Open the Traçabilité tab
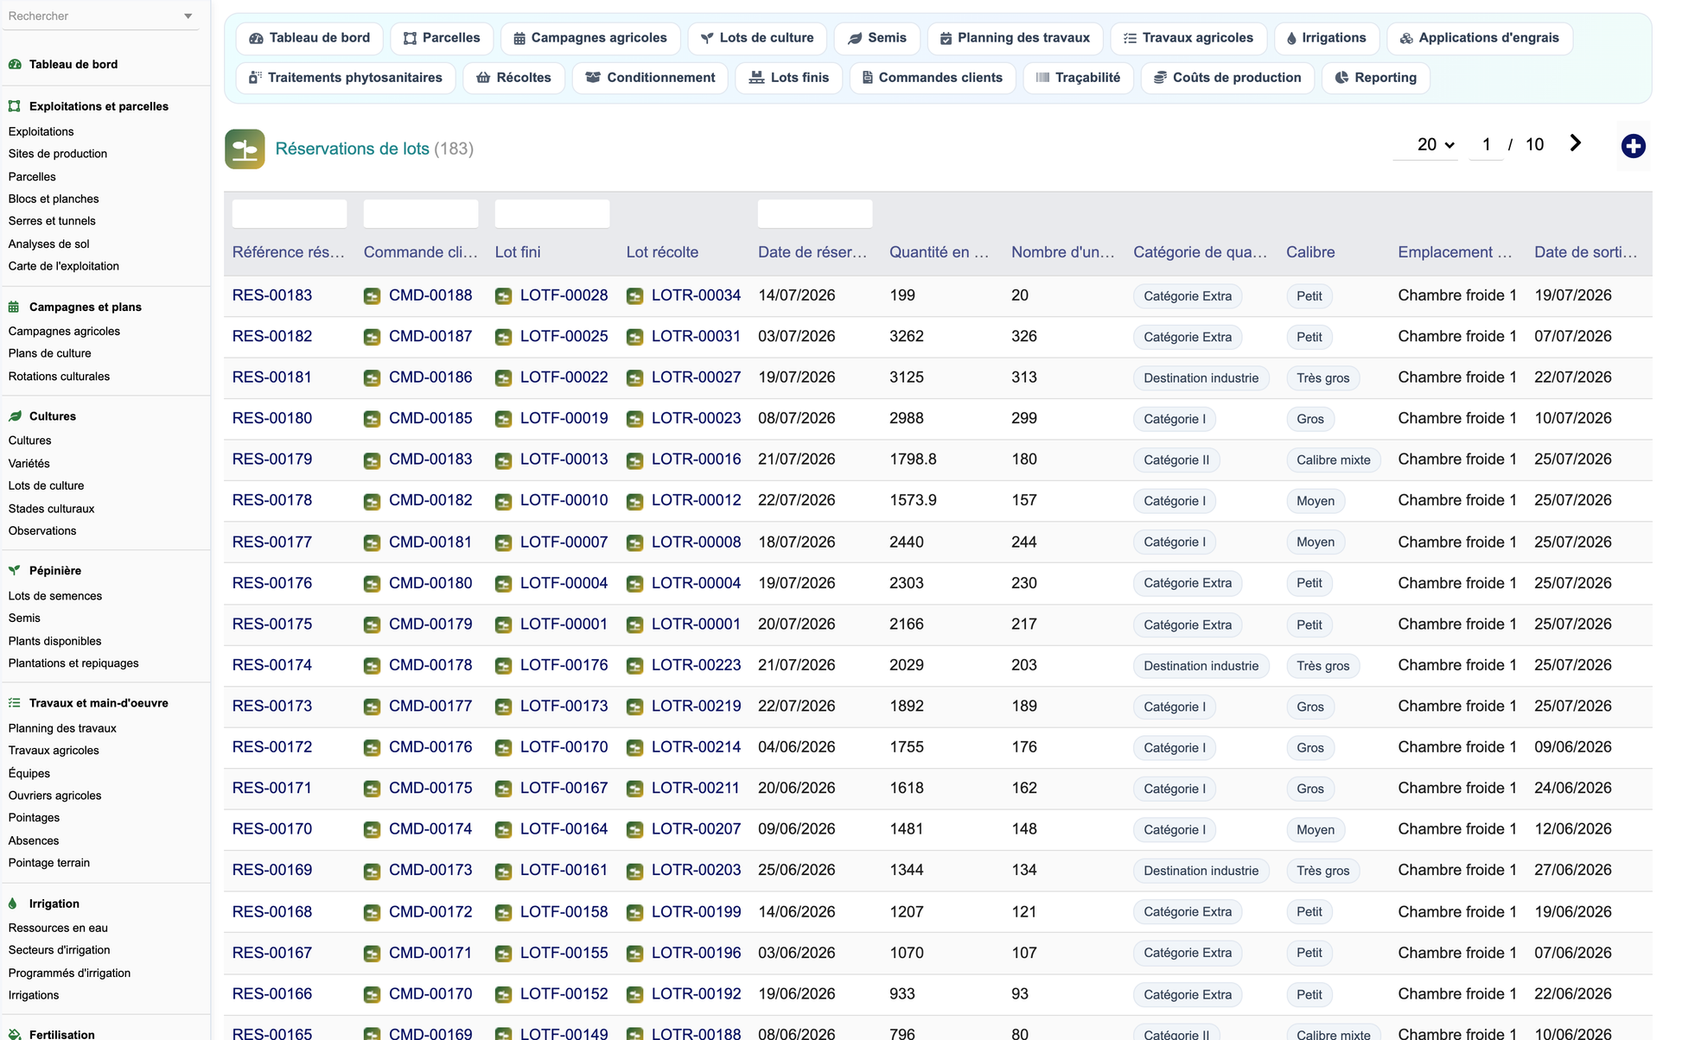The image size is (1682, 1040). click(1079, 78)
